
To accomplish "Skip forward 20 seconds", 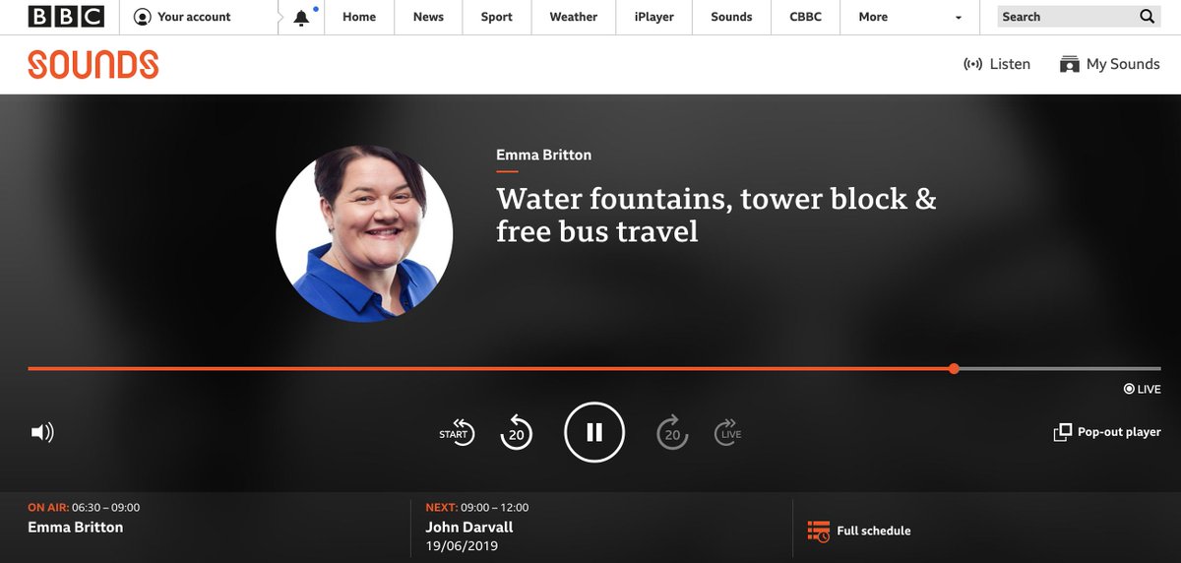I will point(672,432).
